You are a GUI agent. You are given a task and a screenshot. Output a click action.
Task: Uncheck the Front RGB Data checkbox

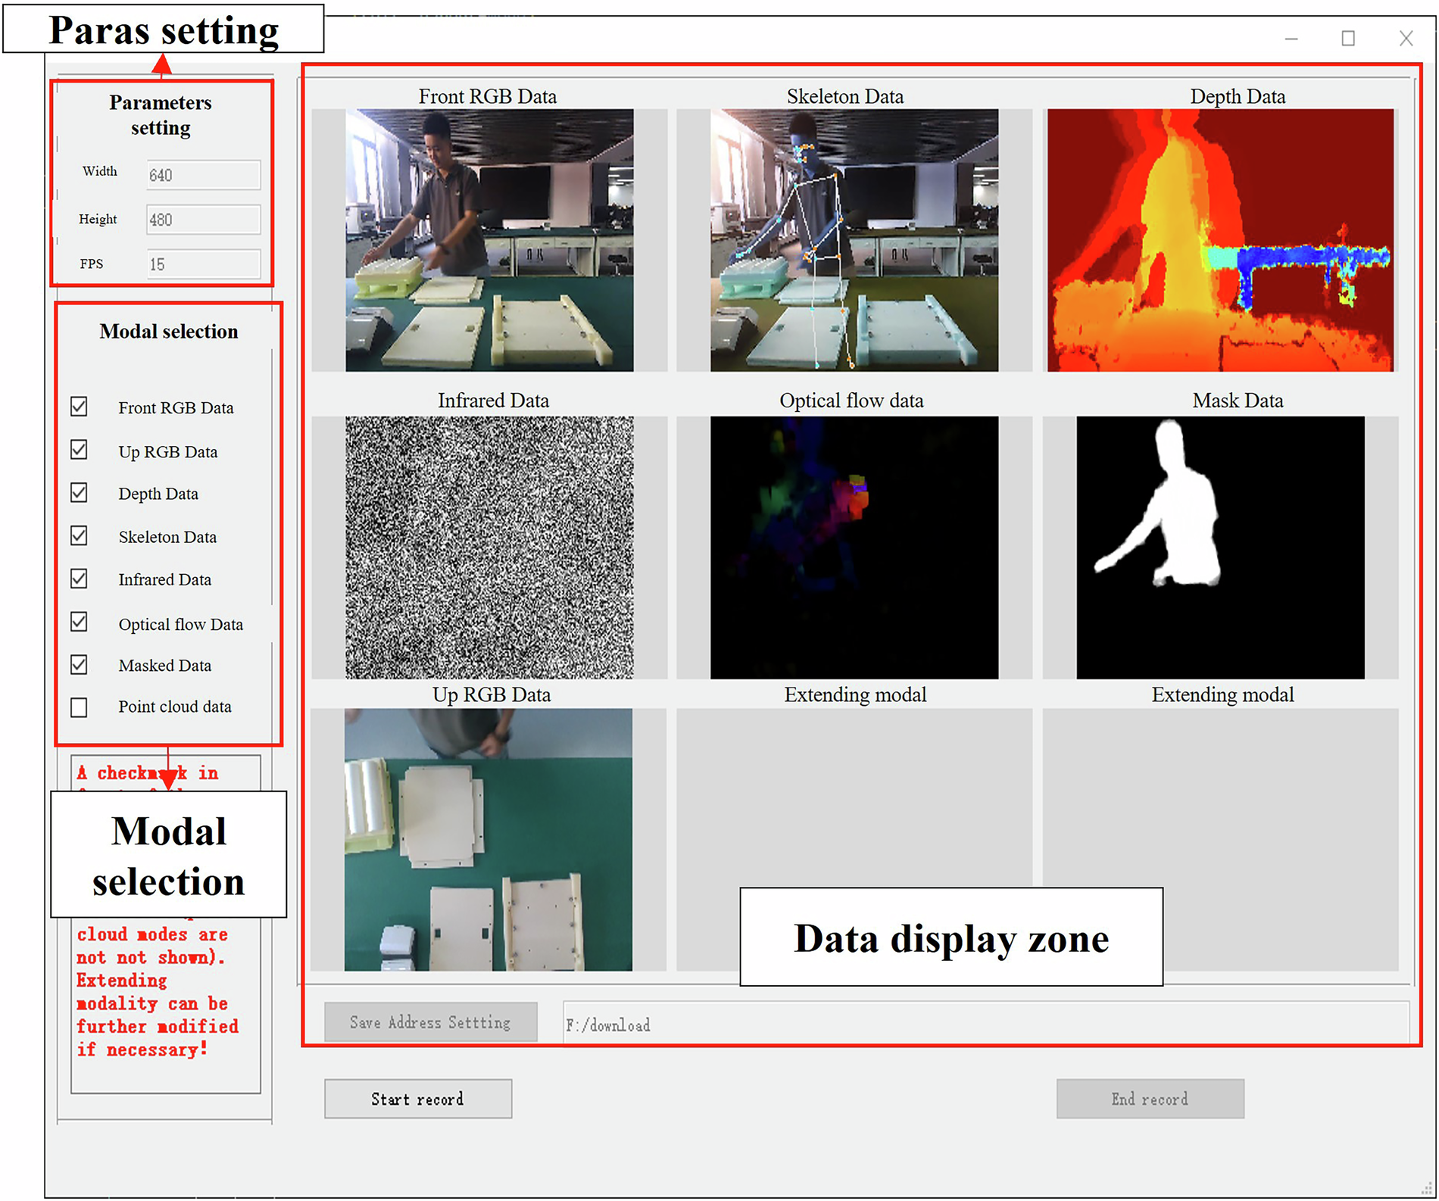(80, 407)
